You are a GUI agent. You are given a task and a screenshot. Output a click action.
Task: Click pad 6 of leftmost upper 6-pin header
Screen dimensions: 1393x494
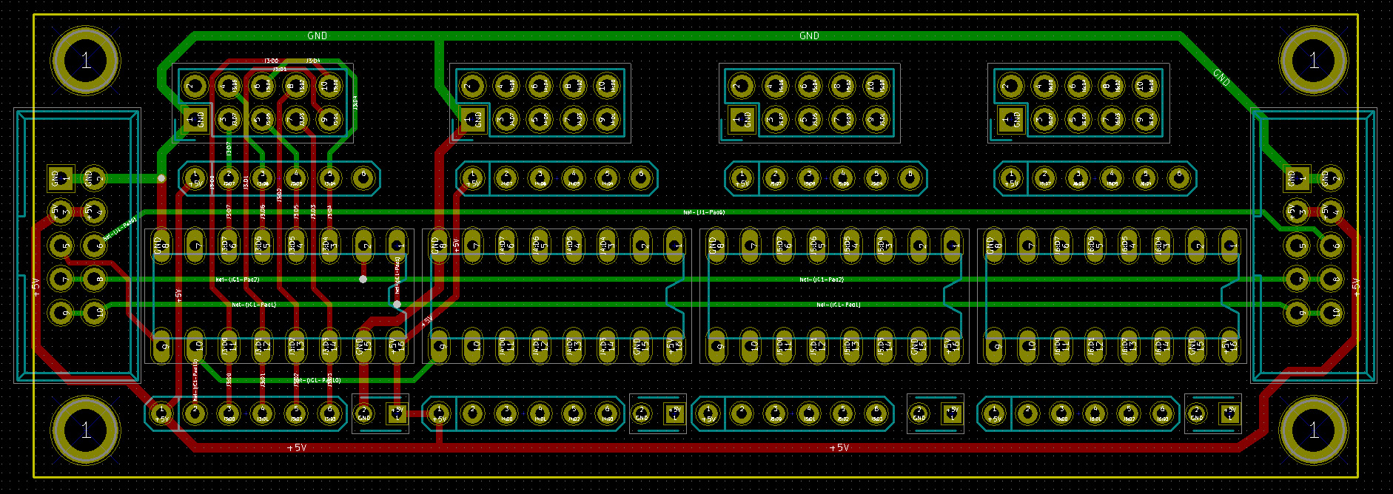[363, 177]
